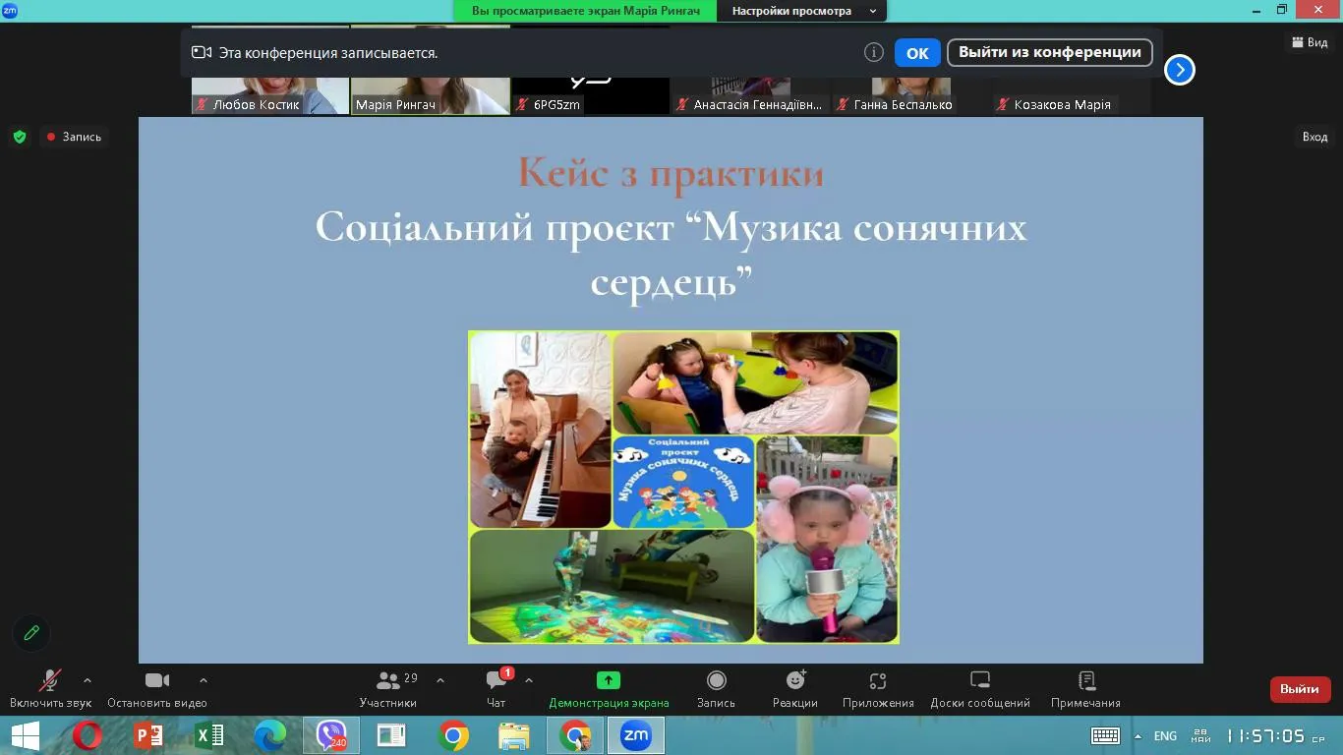This screenshot has width=1343, height=755.
Task: Open Chrome from taskbar
Action: (x=453, y=735)
